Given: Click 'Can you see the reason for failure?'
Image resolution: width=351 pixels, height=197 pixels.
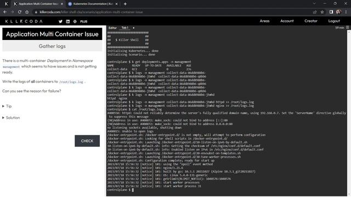Looking at the screenshot, I should click(x=32, y=91).
